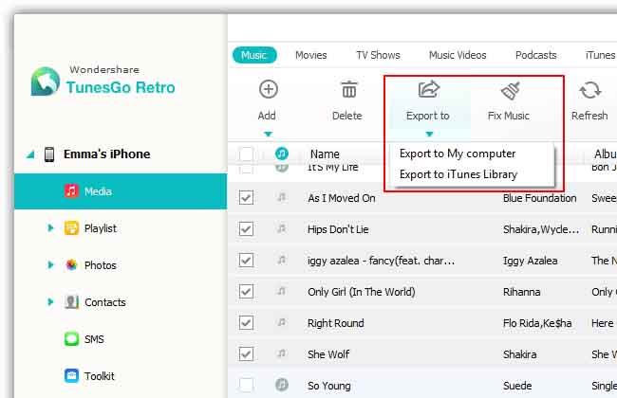
Task: Choose Export to iTunes Library
Action: click(x=458, y=174)
